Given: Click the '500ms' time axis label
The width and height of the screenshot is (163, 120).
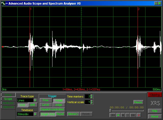Looking at the screenshot, I should tap(157, 89).
